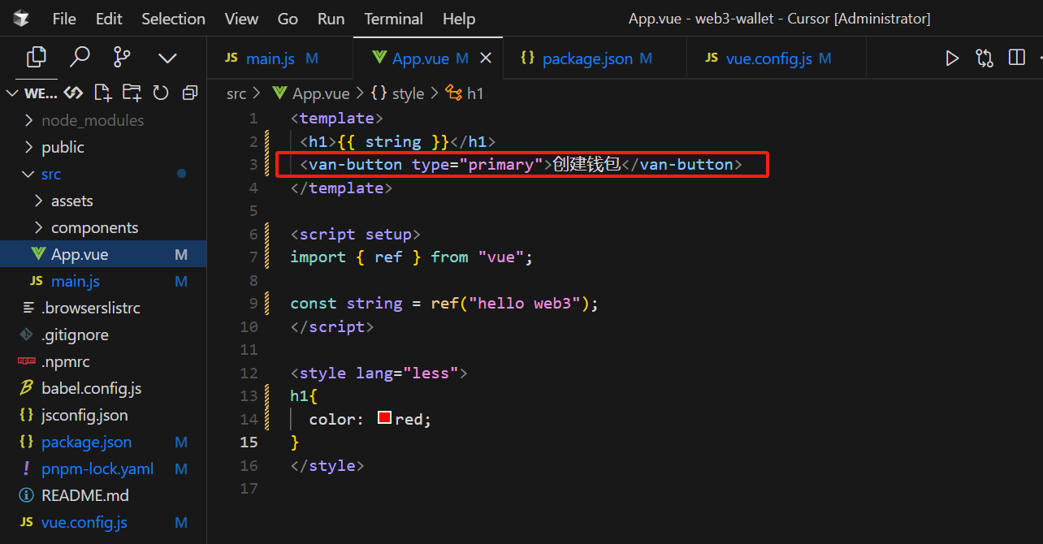Click the style breadcrumb segment
The height and width of the screenshot is (544, 1043).
(x=398, y=93)
